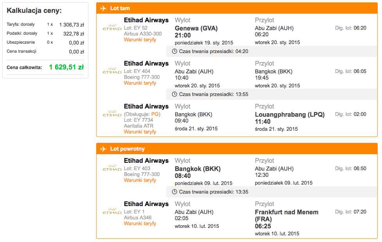Click the PG operating carrier link

pos(155,114)
